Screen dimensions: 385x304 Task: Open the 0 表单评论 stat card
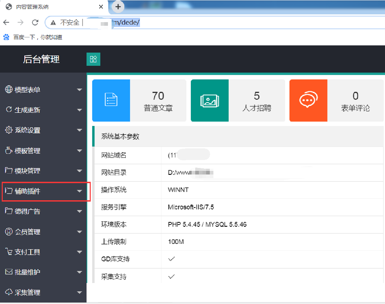337,100
